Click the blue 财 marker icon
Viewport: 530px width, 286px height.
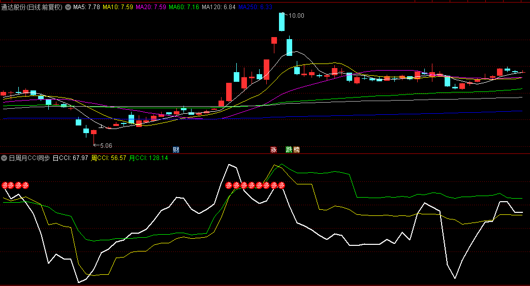176,149
